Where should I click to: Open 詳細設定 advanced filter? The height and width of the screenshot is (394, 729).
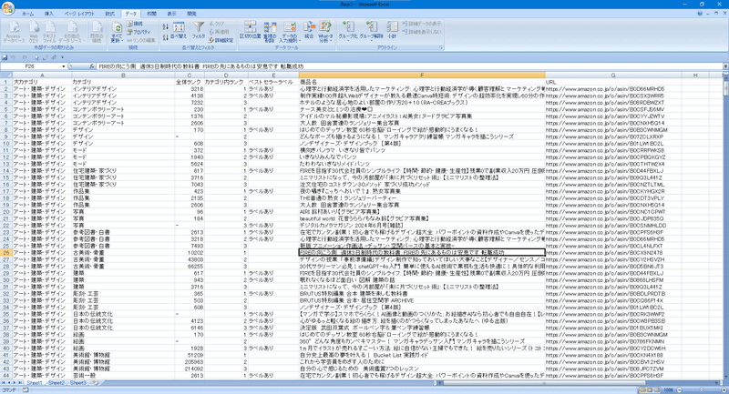click(x=221, y=40)
